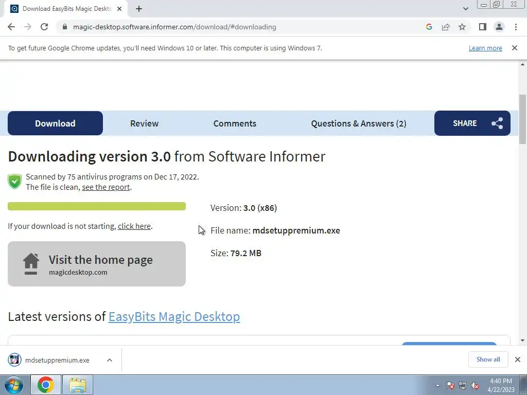Open the EasyBits Magic Desktop link

pyautogui.click(x=174, y=316)
